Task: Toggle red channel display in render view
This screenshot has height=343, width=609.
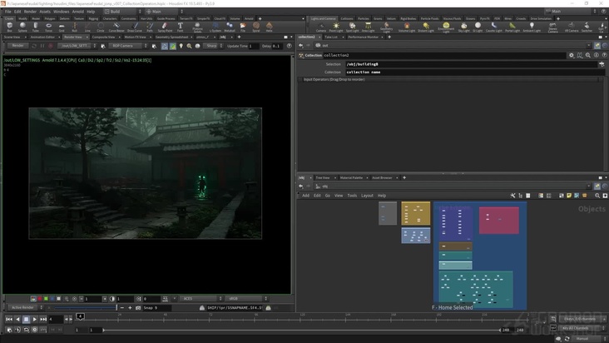Action: click(x=40, y=299)
